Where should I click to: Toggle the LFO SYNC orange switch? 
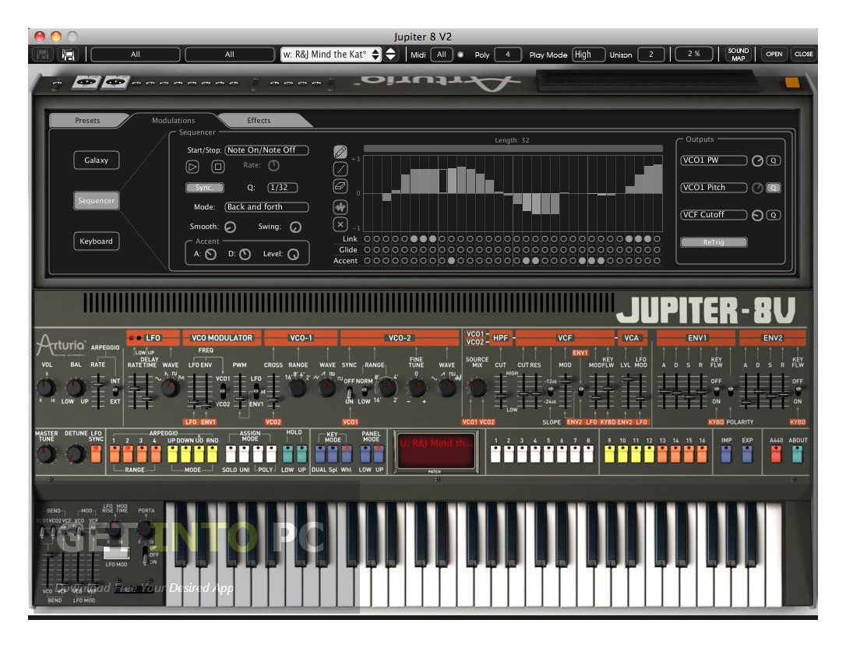tap(96, 454)
